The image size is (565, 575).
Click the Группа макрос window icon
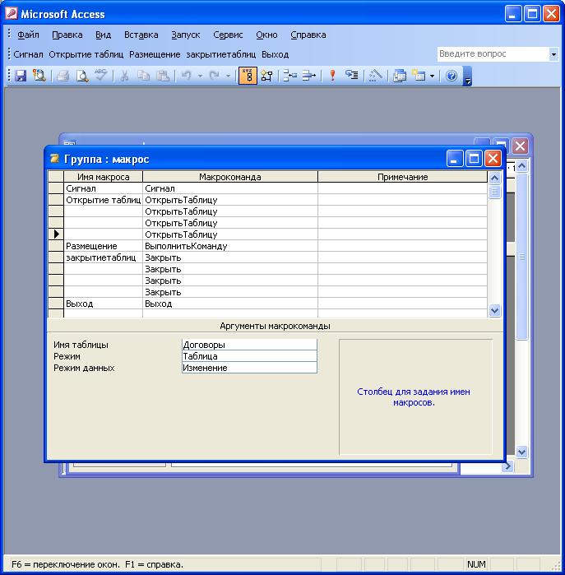point(55,159)
